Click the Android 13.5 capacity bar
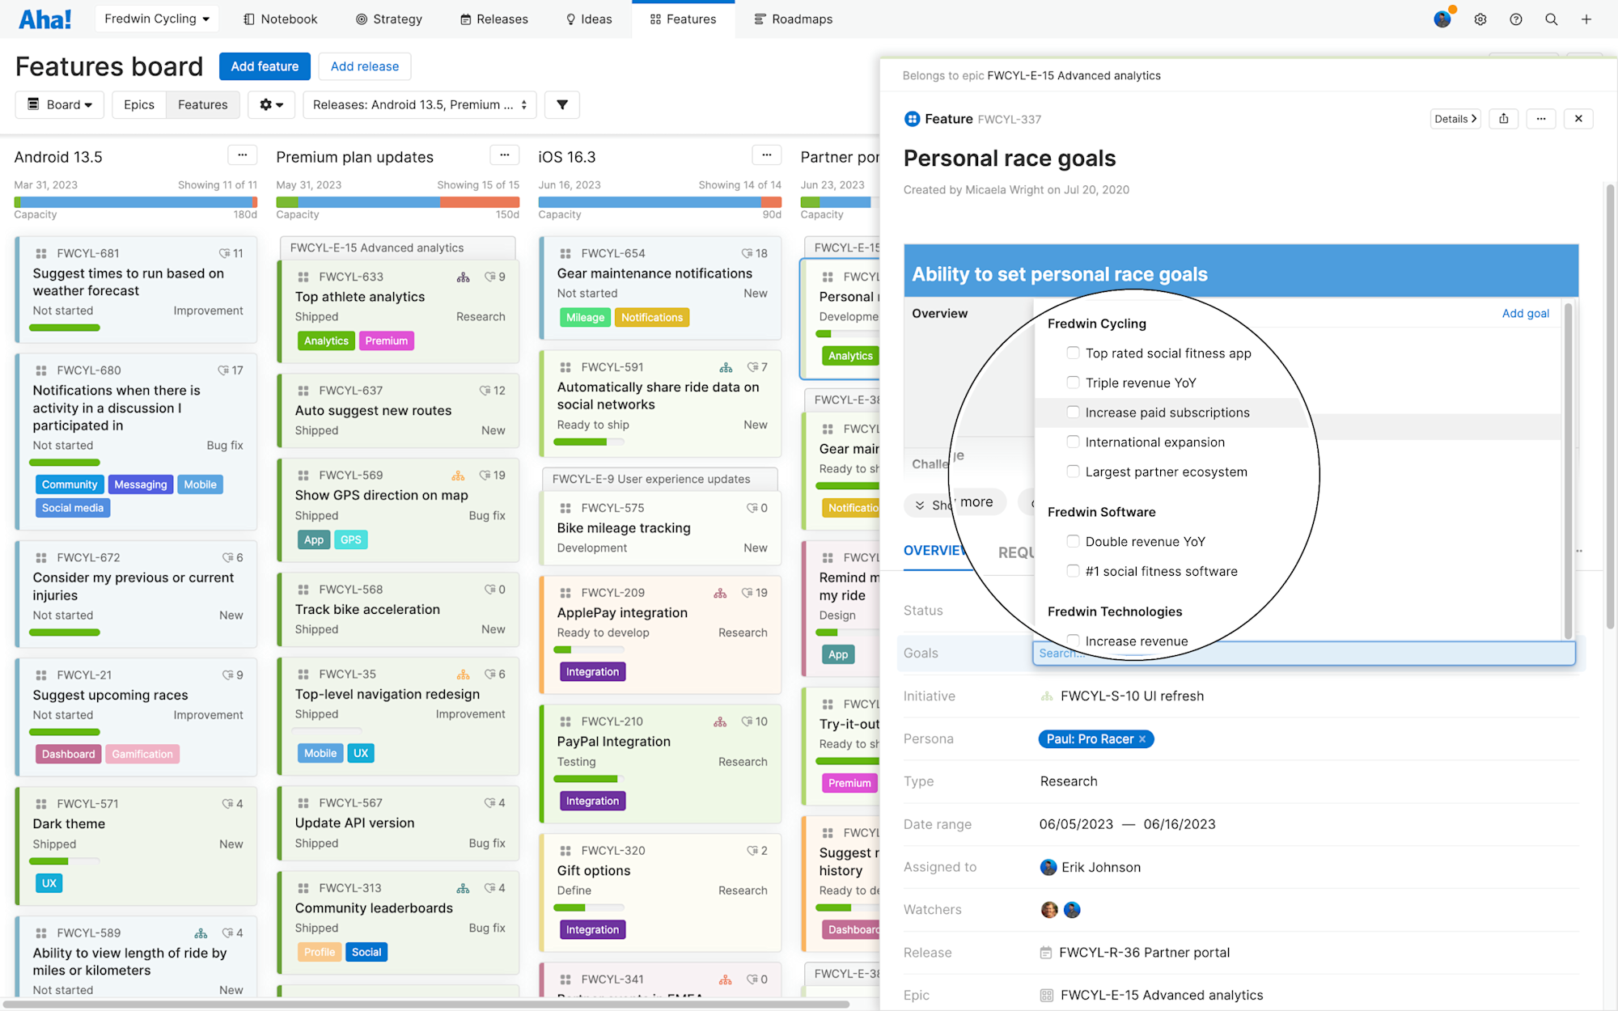This screenshot has height=1011, width=1618. (135, 202)
